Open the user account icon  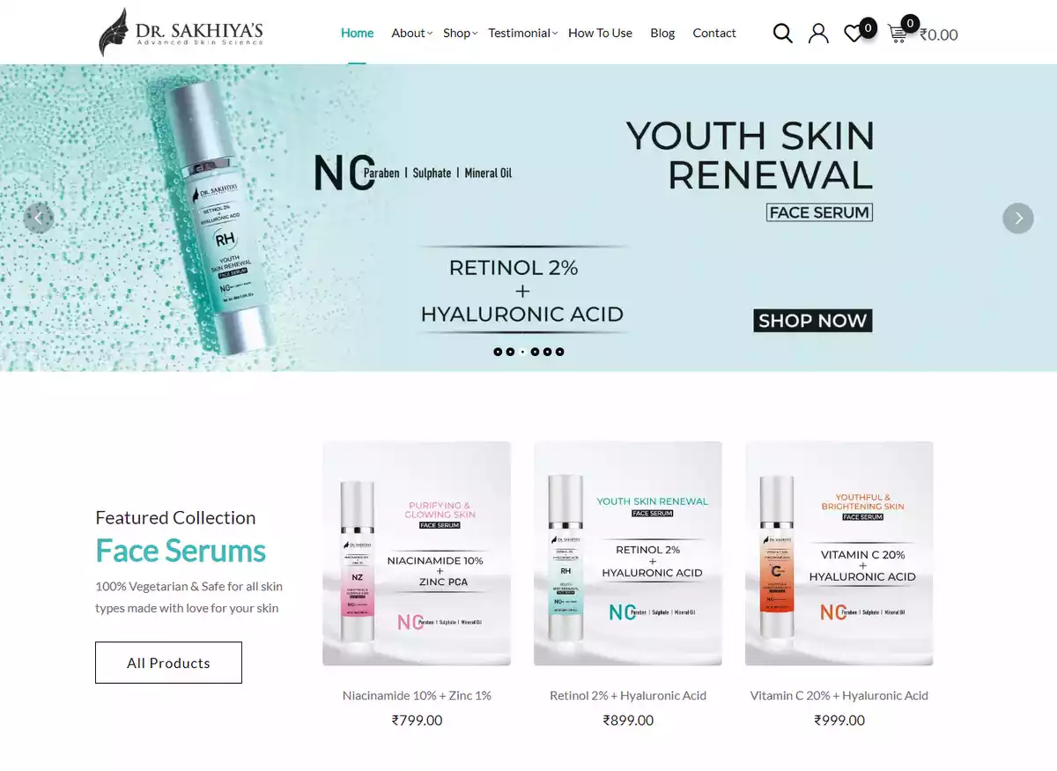coord(818,33)
